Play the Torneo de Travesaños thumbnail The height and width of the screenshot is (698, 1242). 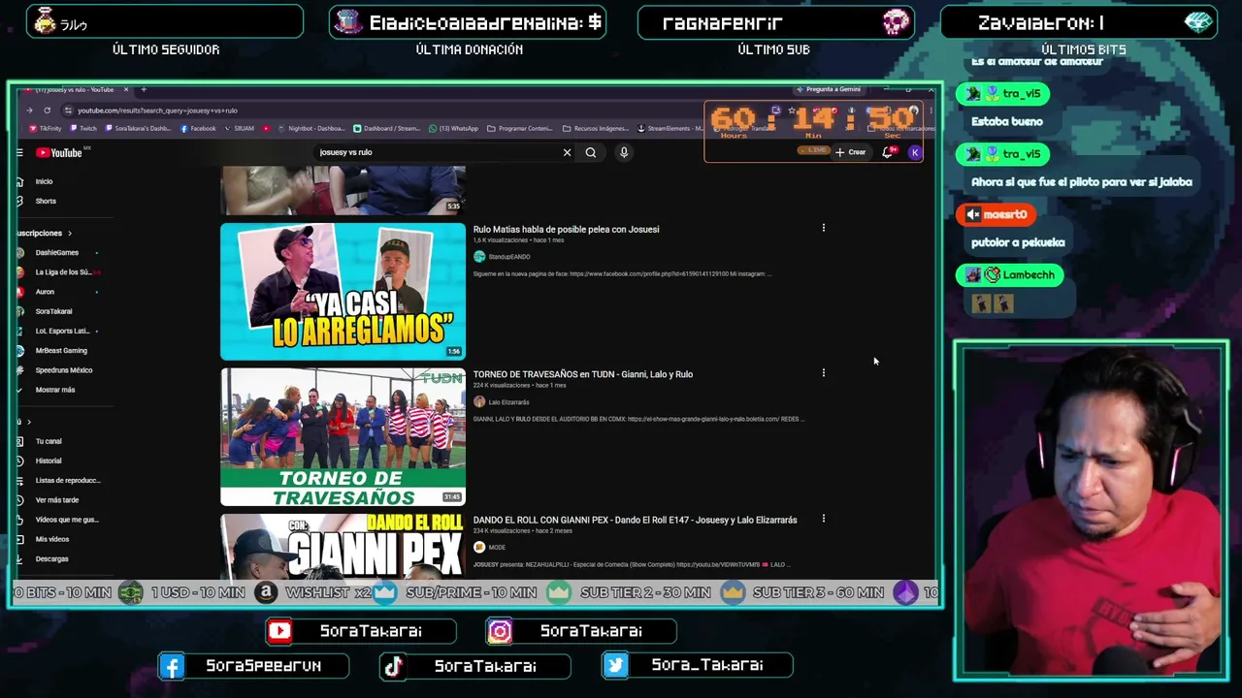point(343,437)
